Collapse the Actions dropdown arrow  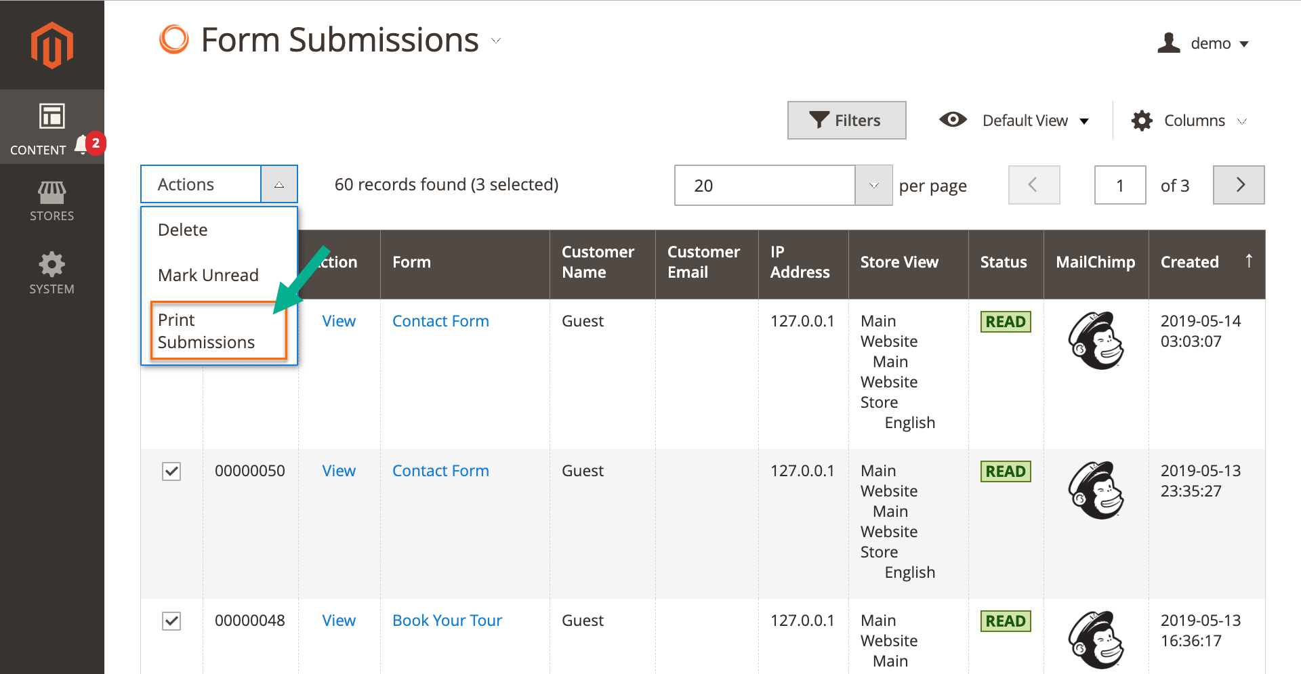(279, 184)
